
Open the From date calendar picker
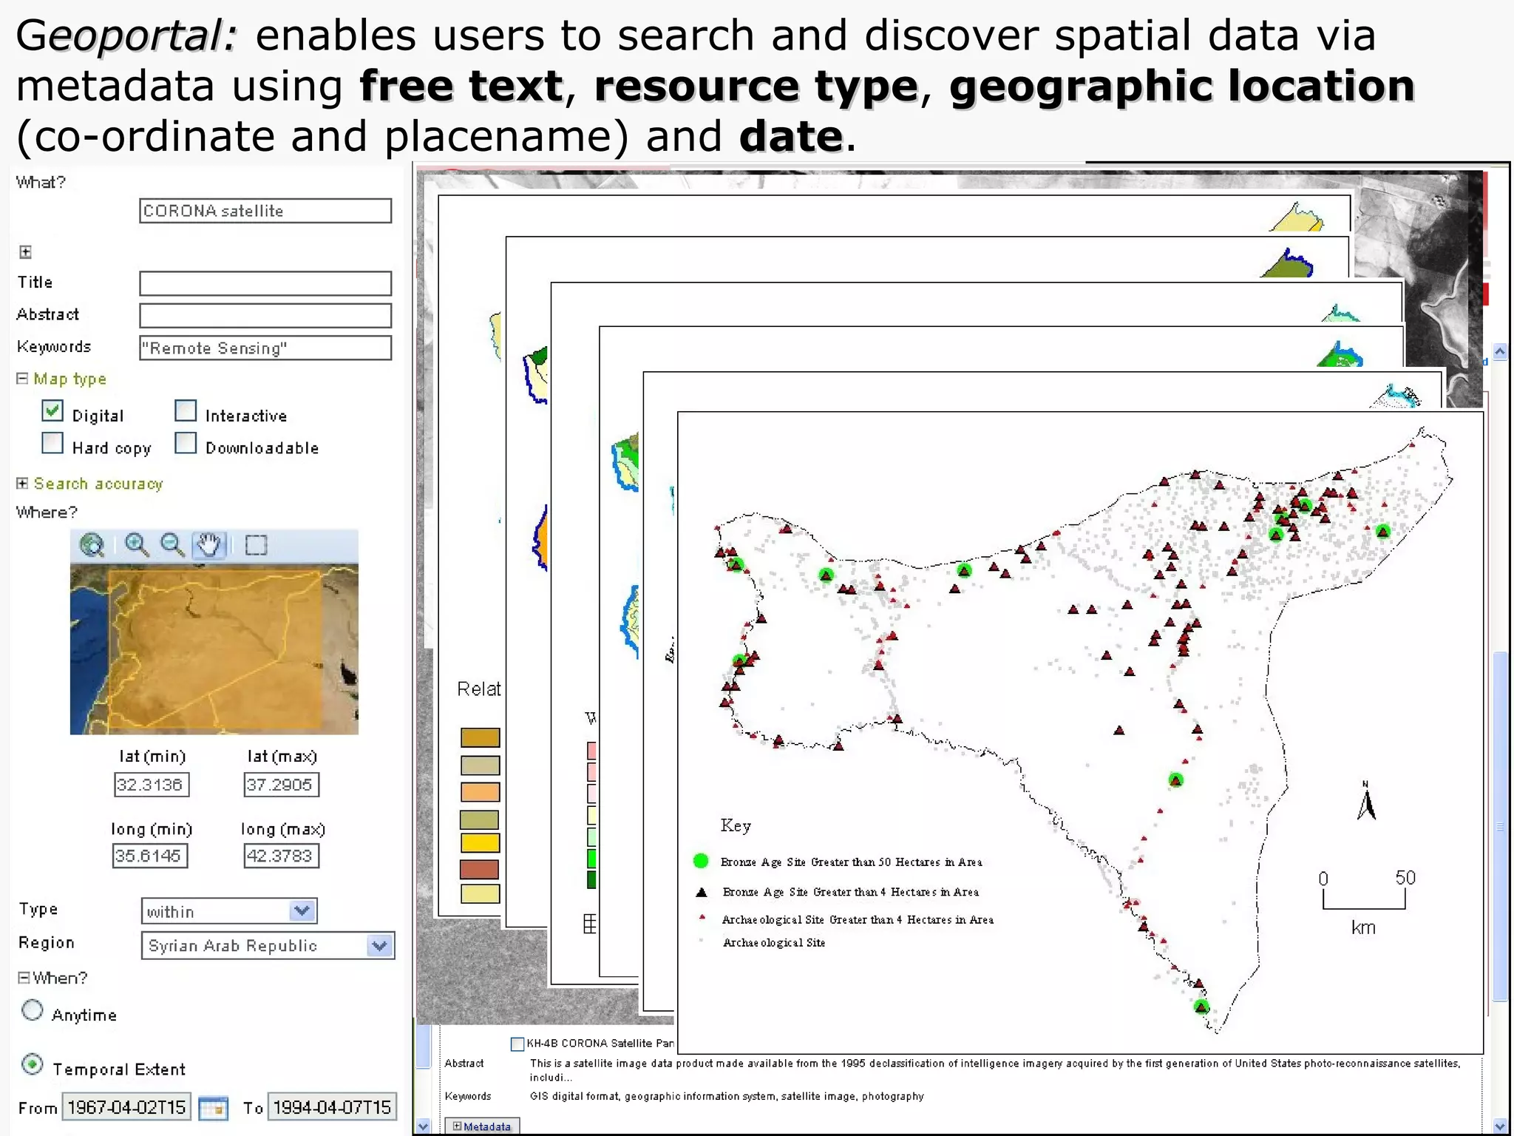(x=213, y=1108)
